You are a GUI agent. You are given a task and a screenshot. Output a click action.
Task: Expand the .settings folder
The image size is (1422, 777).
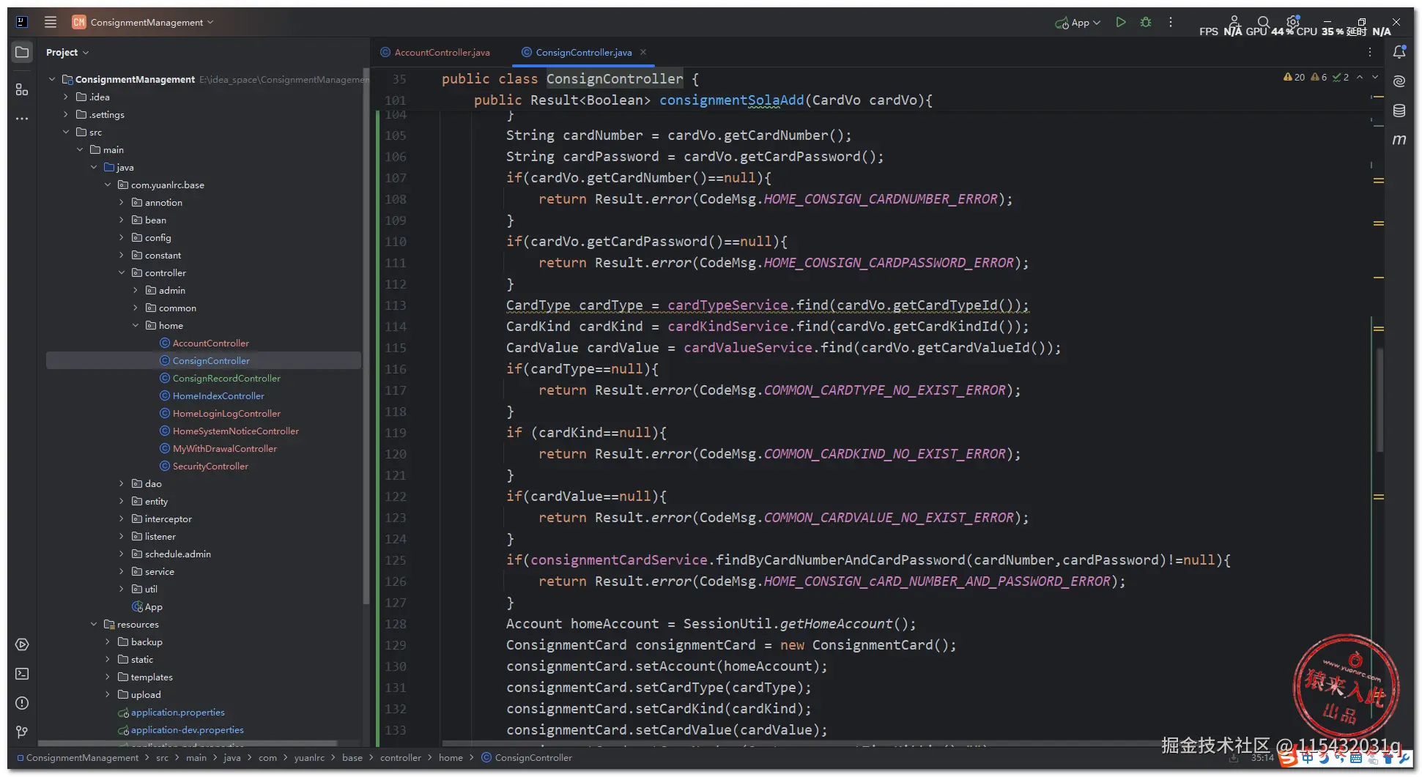65,114
